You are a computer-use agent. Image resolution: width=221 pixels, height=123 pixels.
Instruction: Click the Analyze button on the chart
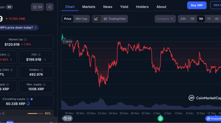coord(213,118)
